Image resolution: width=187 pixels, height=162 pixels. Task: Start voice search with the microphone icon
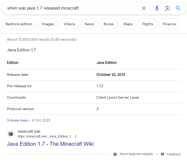(157, 8)
